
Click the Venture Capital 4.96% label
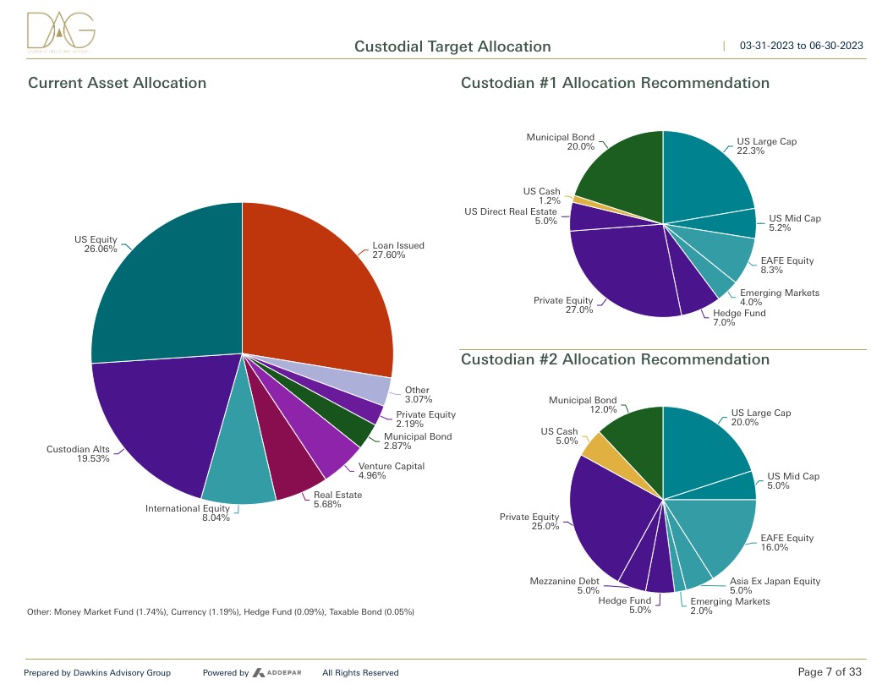(392, 470)
